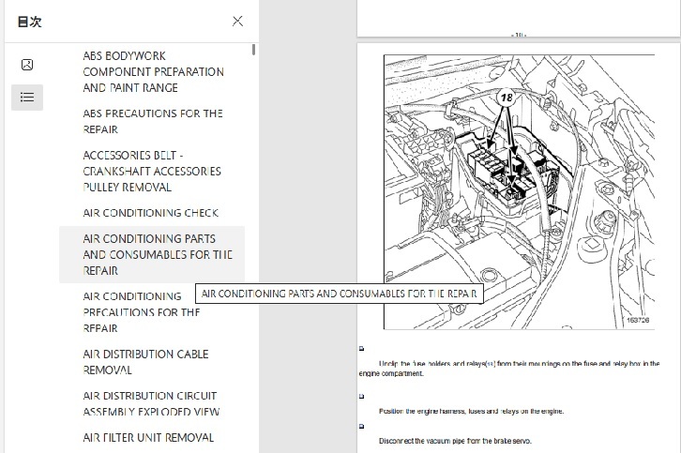Image resolution: width=681 pixels, height=453 pixels.
Task: Click the contents panel scrollbar thumb
Action: (x=253, y=50)
